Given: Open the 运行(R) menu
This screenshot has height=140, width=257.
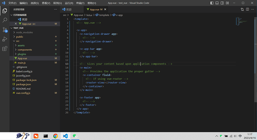Looking at the screenshot, I should pyautogui.click(x=69, y=3).
